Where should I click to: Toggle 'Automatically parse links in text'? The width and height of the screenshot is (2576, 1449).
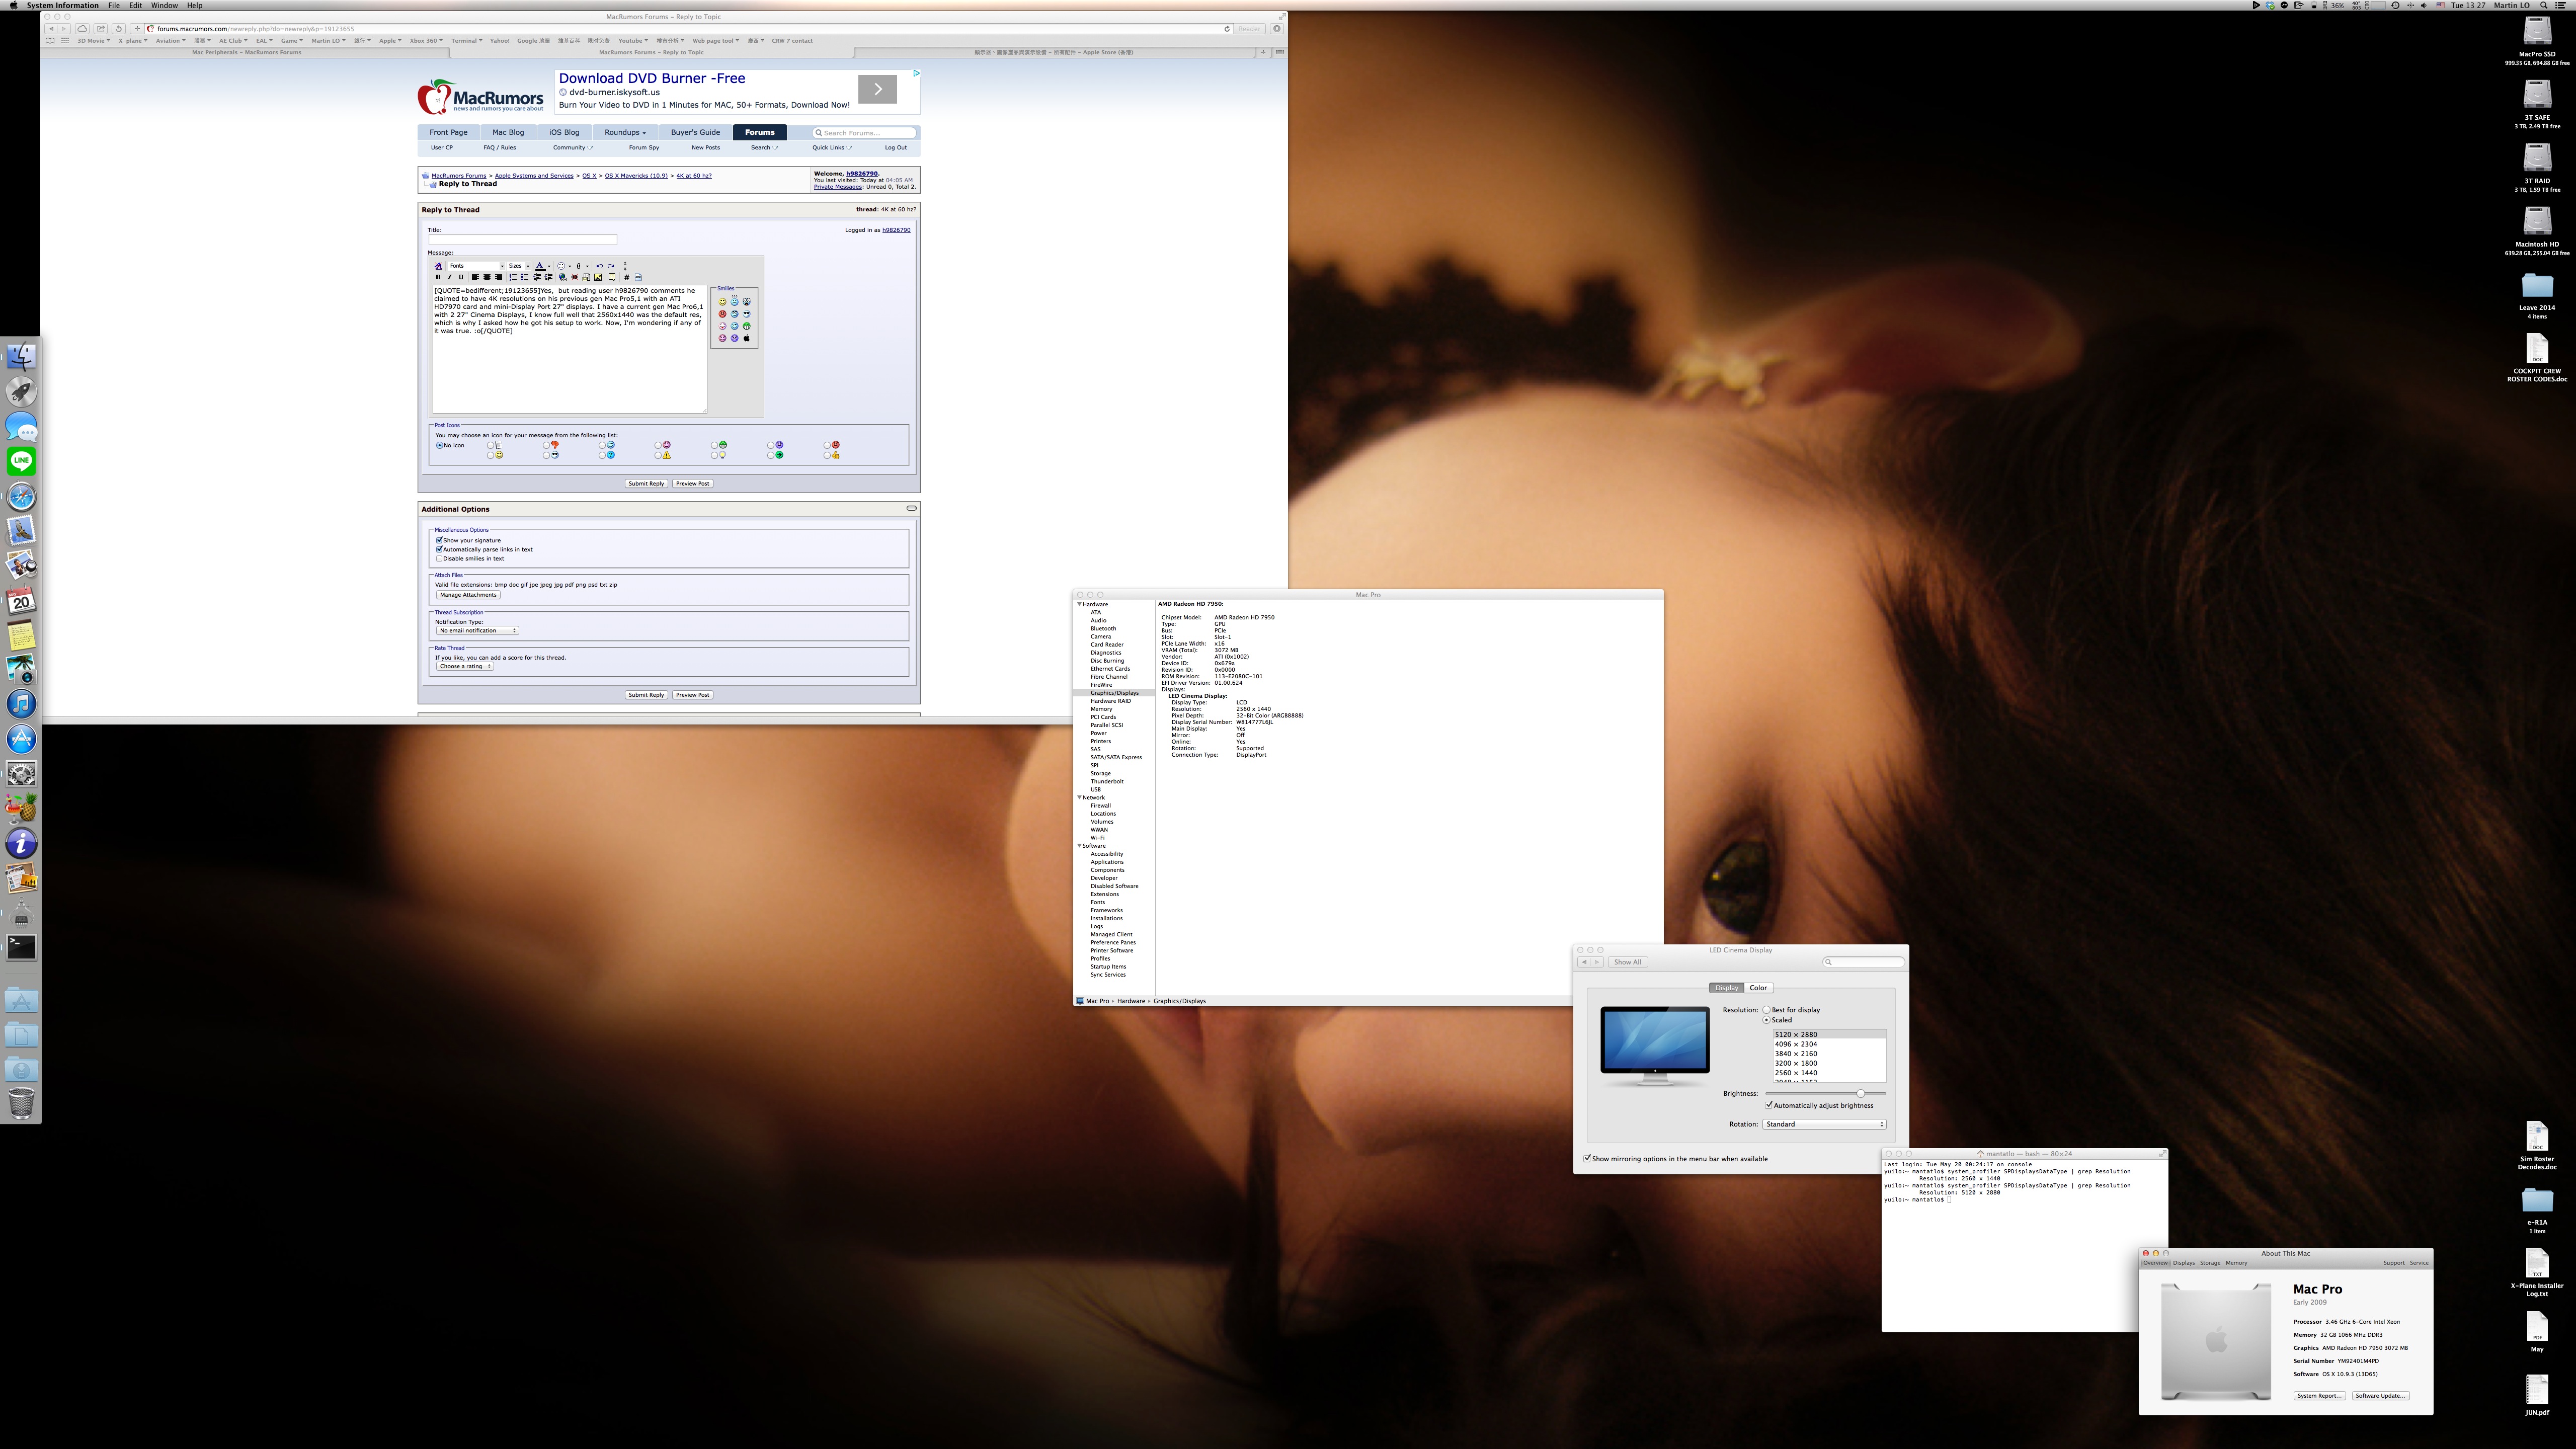(x=439, y=549)
